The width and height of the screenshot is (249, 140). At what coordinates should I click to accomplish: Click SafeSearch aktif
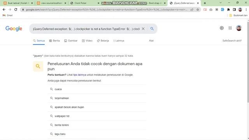232,40
